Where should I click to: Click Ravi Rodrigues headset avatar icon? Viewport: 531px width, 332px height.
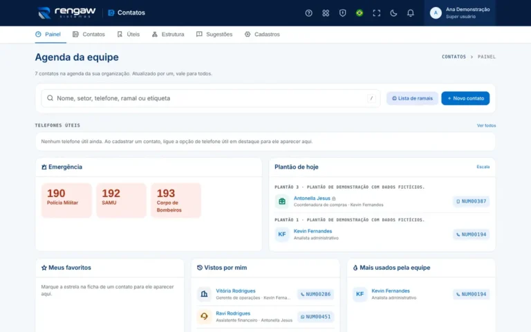pyautogui.click(x=204, y=316)
